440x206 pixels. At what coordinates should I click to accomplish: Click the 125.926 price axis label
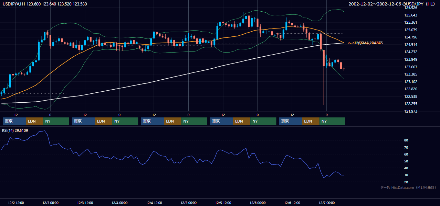click(411, 8)
